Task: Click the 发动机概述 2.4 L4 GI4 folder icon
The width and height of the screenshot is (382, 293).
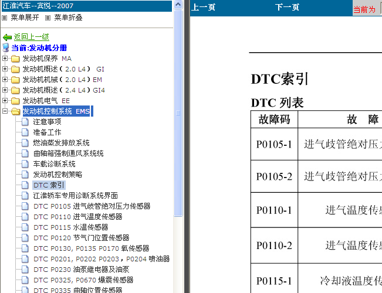Action: tap(15, 90)
